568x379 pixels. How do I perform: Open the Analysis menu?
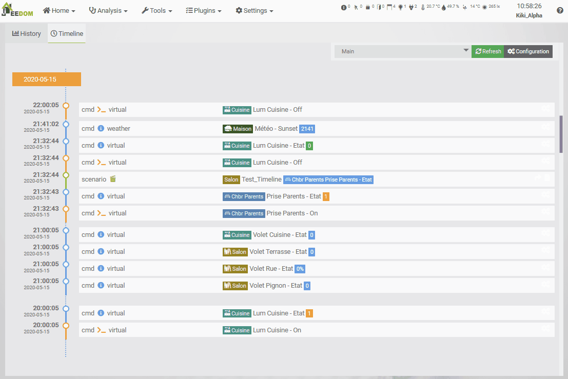[108, 11]
